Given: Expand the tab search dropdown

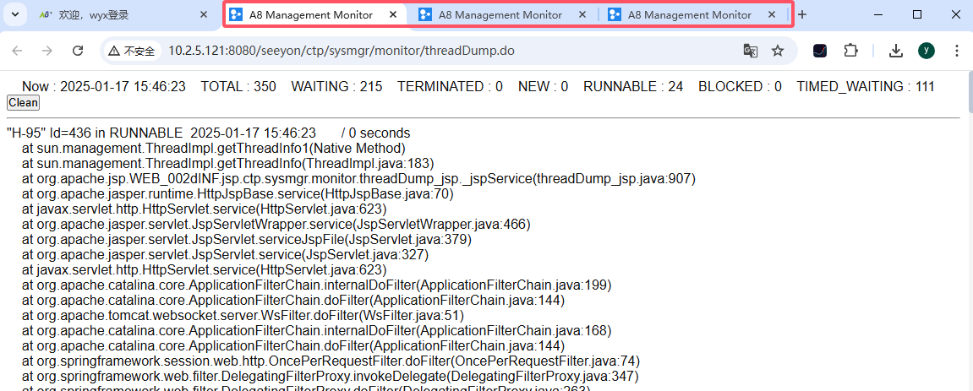Looking at the screenshot, I should [16, 15].
